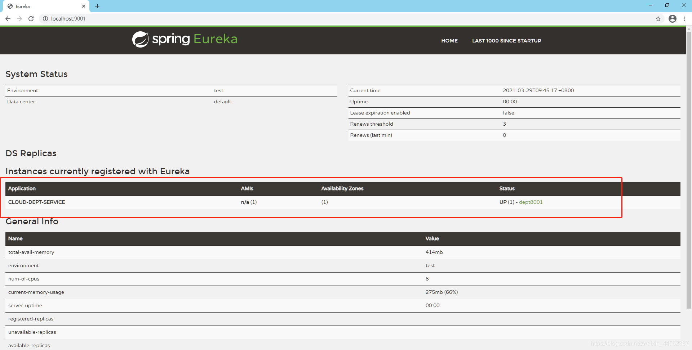Click the Environment label in System Status

click(x=23, y=90)
